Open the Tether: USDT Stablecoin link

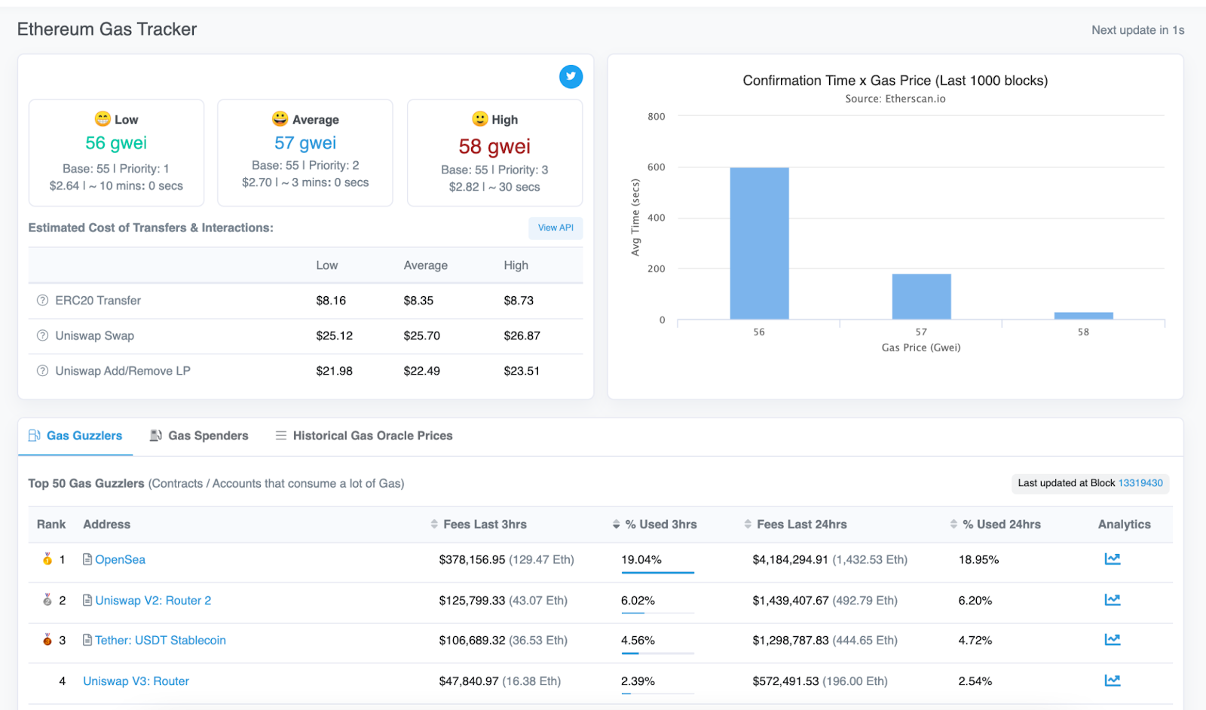click(x=161, y=641)
